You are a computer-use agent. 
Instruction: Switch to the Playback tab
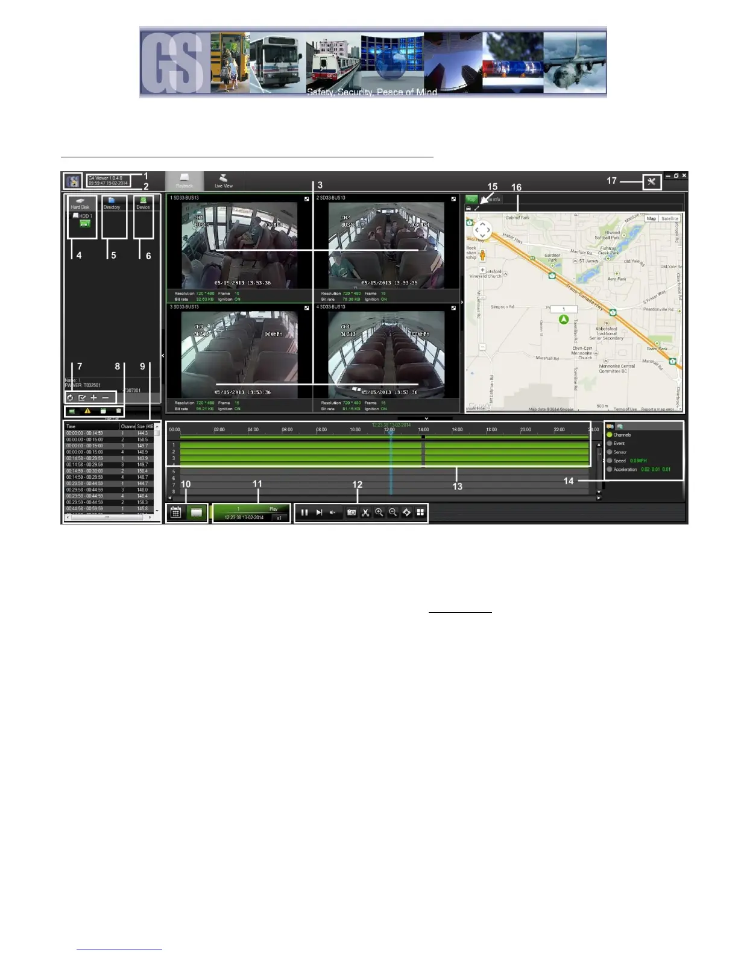(184, 181)
